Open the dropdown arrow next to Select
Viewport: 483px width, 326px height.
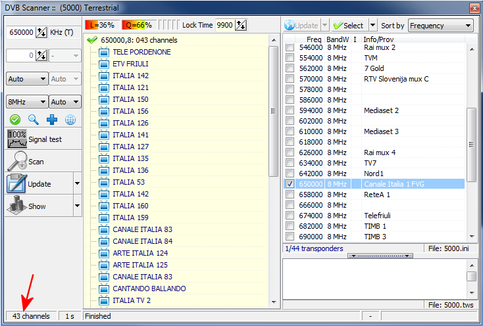372,26
